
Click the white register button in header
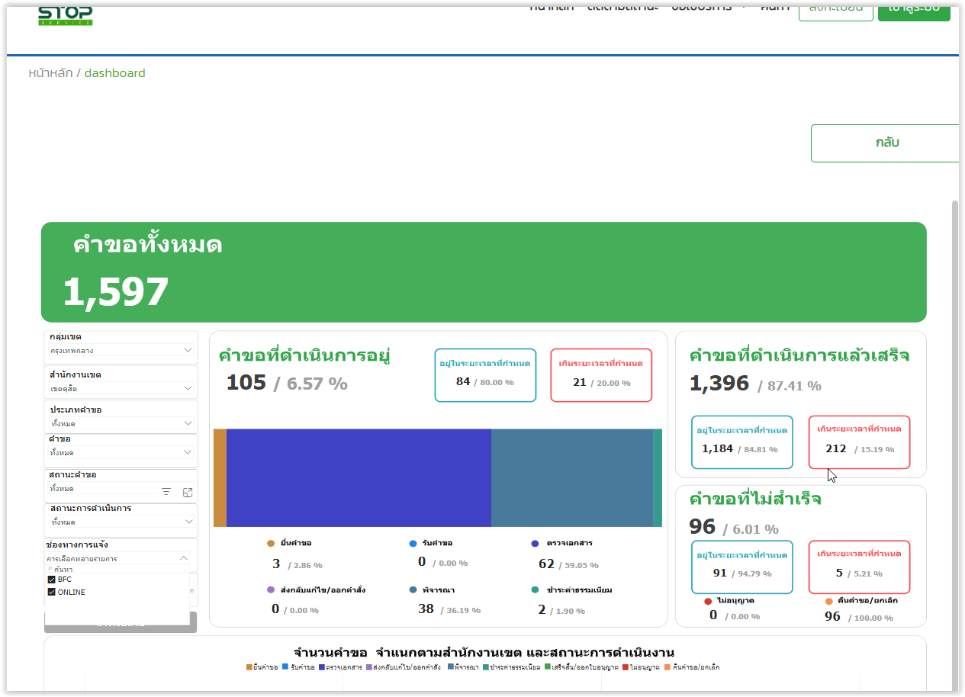click(835, 11)
